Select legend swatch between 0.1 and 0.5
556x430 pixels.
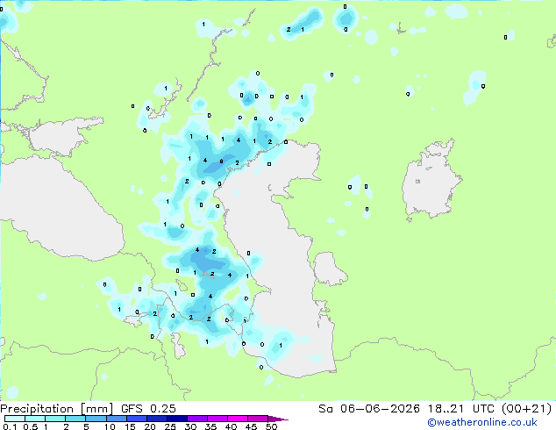(15, 419)
